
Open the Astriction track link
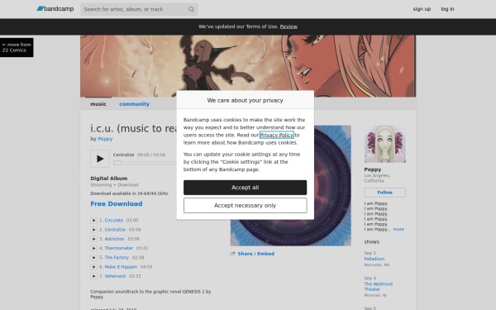(115, 239)
